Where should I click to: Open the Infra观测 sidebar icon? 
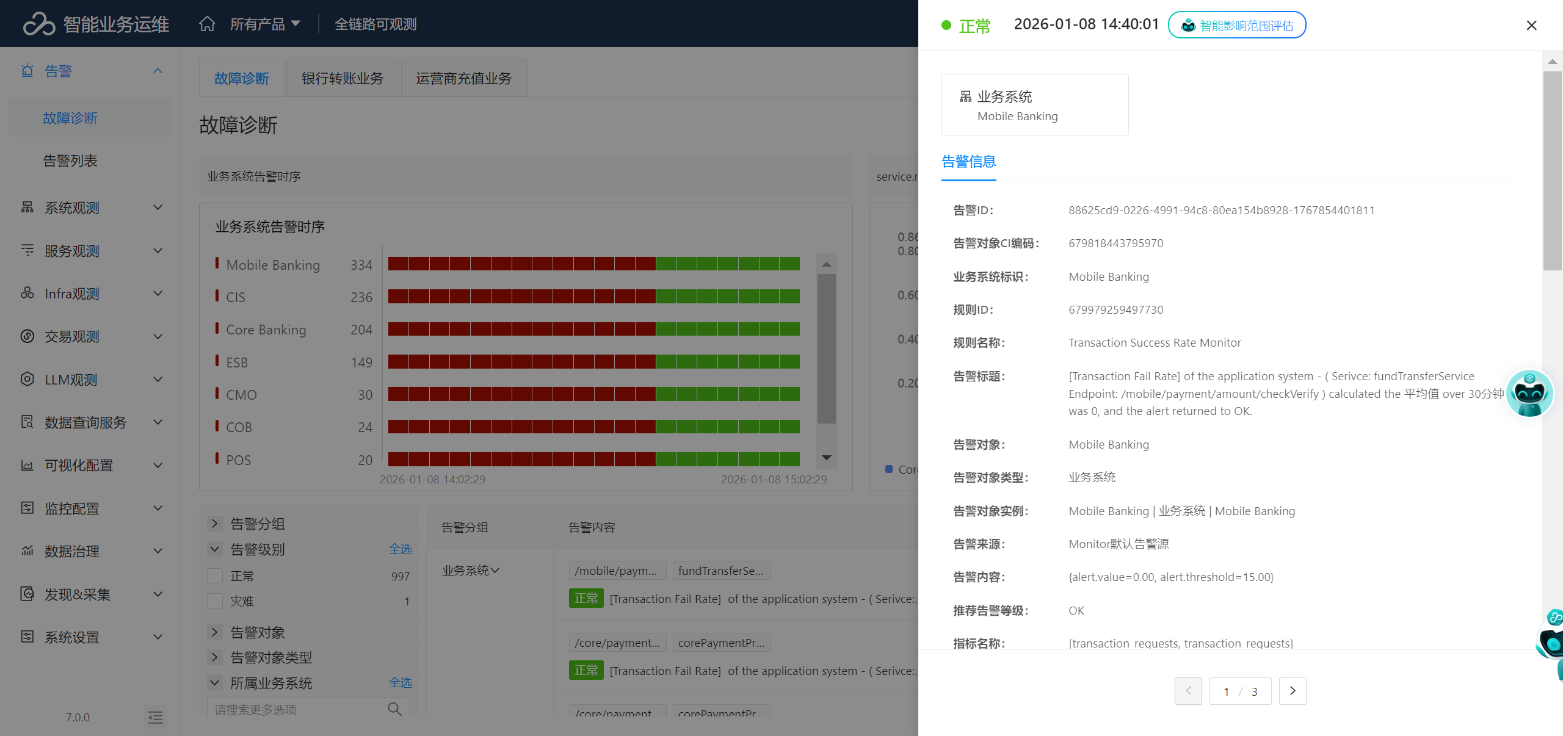pos(27,294)
